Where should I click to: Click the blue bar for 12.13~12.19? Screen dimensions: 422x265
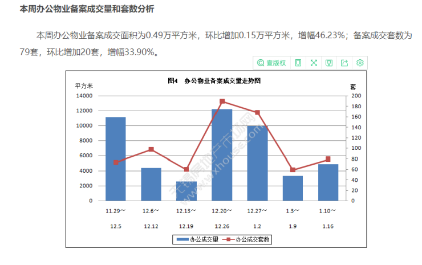(186, 191)
